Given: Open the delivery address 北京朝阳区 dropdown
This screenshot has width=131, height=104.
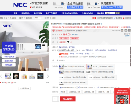Looking at the screenshot, I should pos(68,50).
